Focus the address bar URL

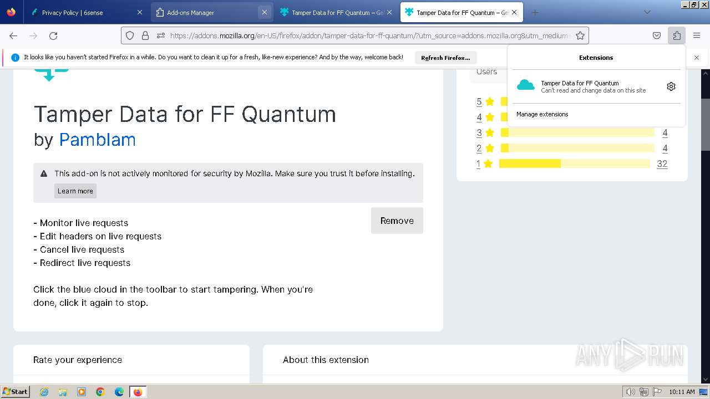tap(371, 35)
